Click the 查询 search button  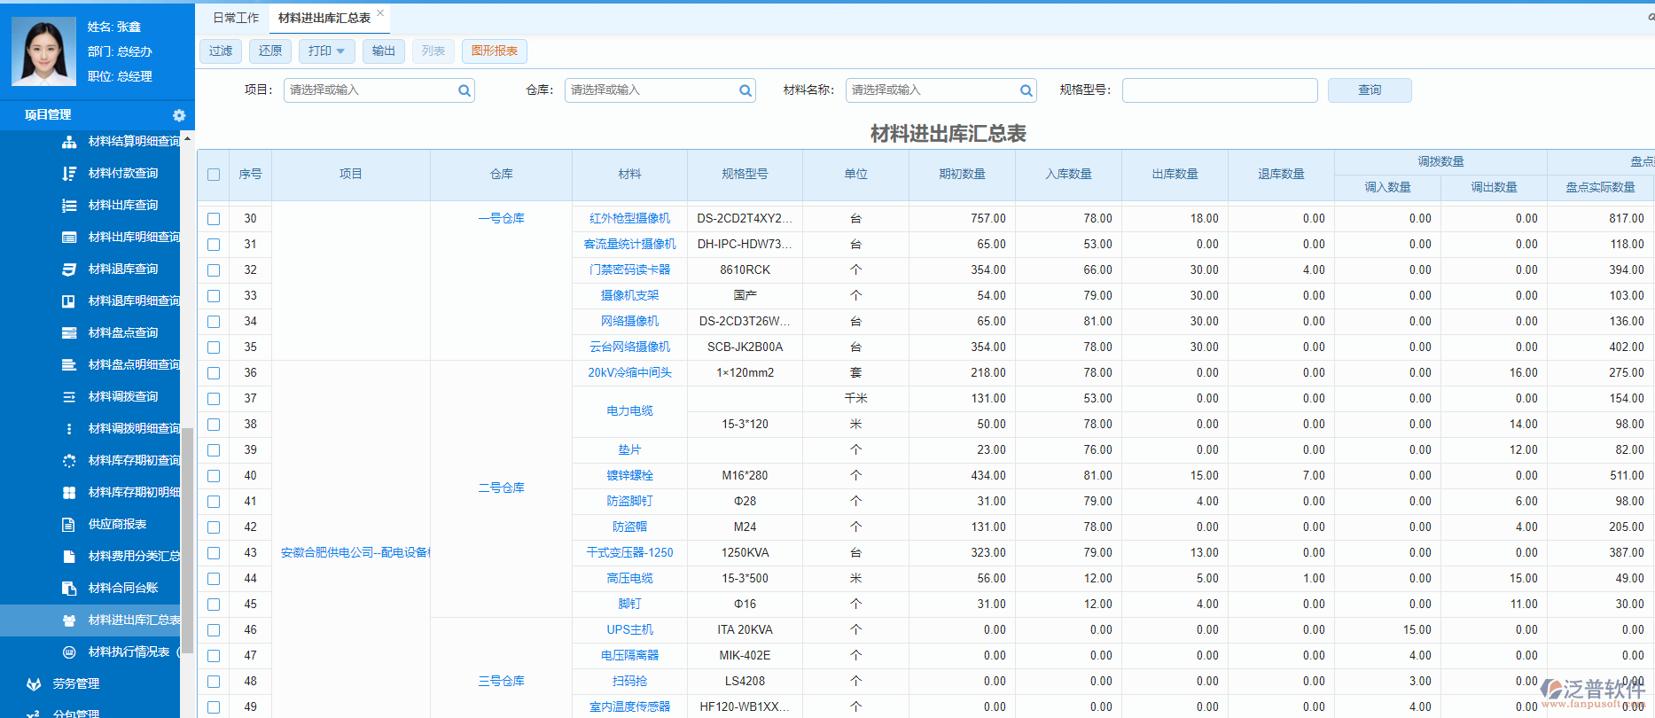(x=1370, y=90)
